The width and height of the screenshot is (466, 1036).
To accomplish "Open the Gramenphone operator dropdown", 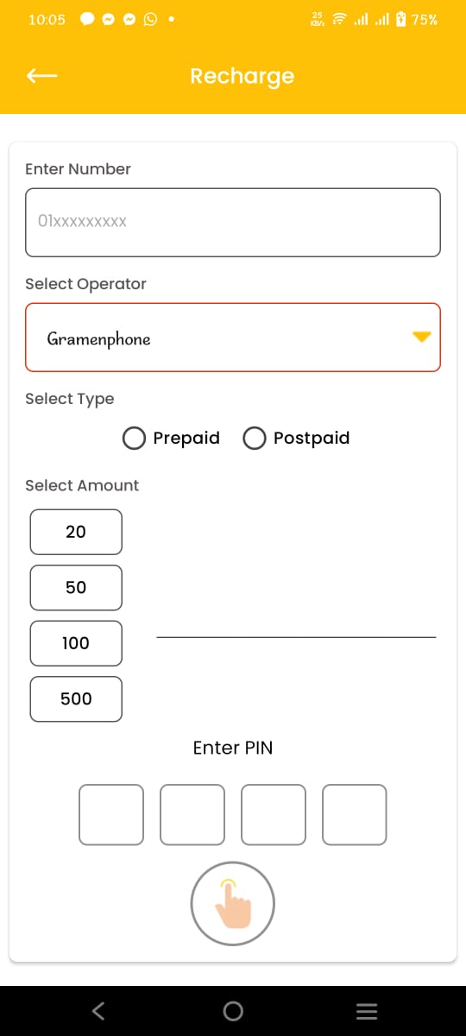I will pyautogui.click(x=233, y=338).
